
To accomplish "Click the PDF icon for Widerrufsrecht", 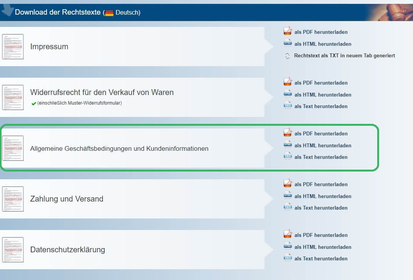I will pyautogui.click(x=288, y=82).
